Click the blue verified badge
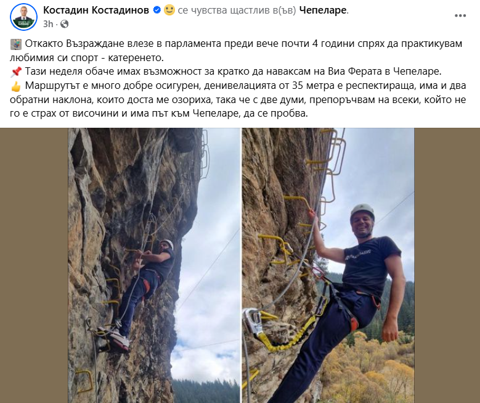The width and height of the screenshot is (480, 403). tap(157, 10)
